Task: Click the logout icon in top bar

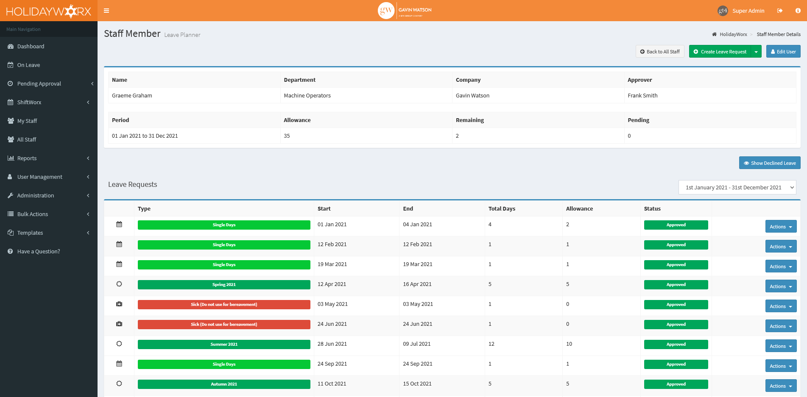Action: coord(779,11)
